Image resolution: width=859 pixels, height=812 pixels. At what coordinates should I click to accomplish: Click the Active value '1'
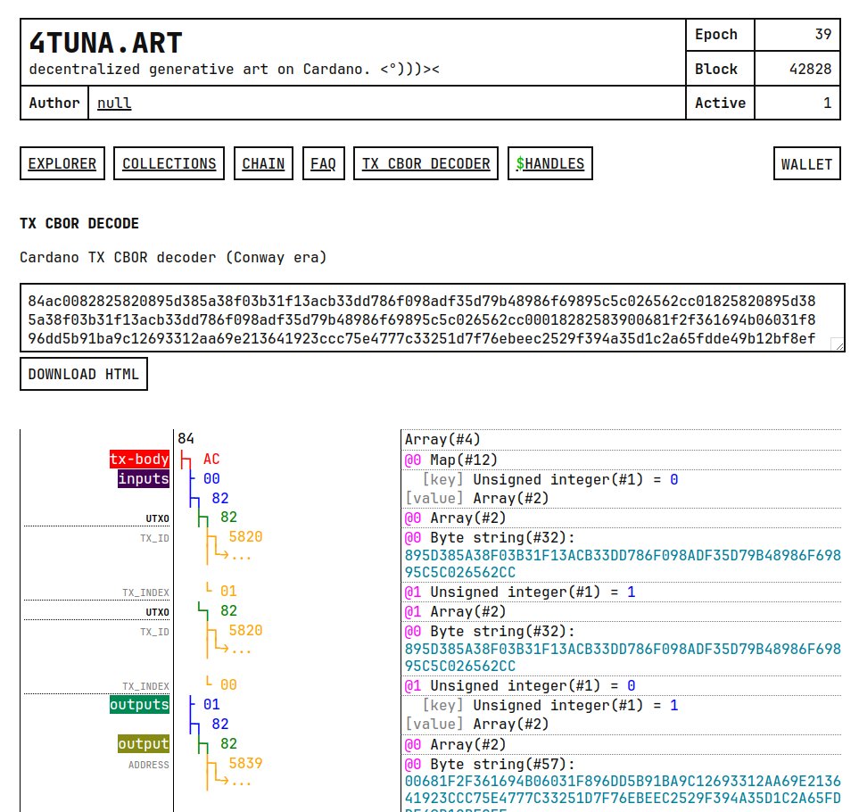point(827,103)
